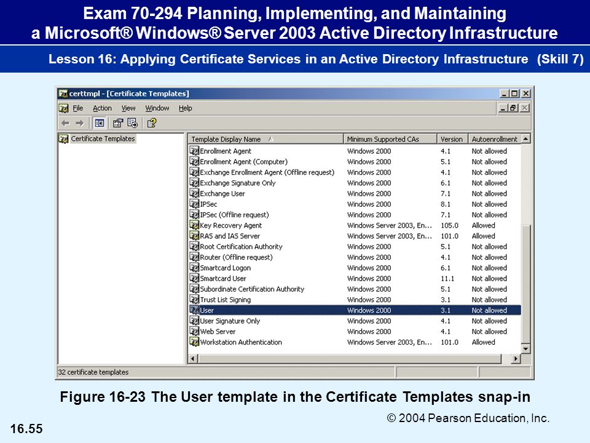Click the Trust List Signing template icon
Image resolution: width=590 pixels, height=443 pixels.
pyautogui.click(x=194, y=300)
